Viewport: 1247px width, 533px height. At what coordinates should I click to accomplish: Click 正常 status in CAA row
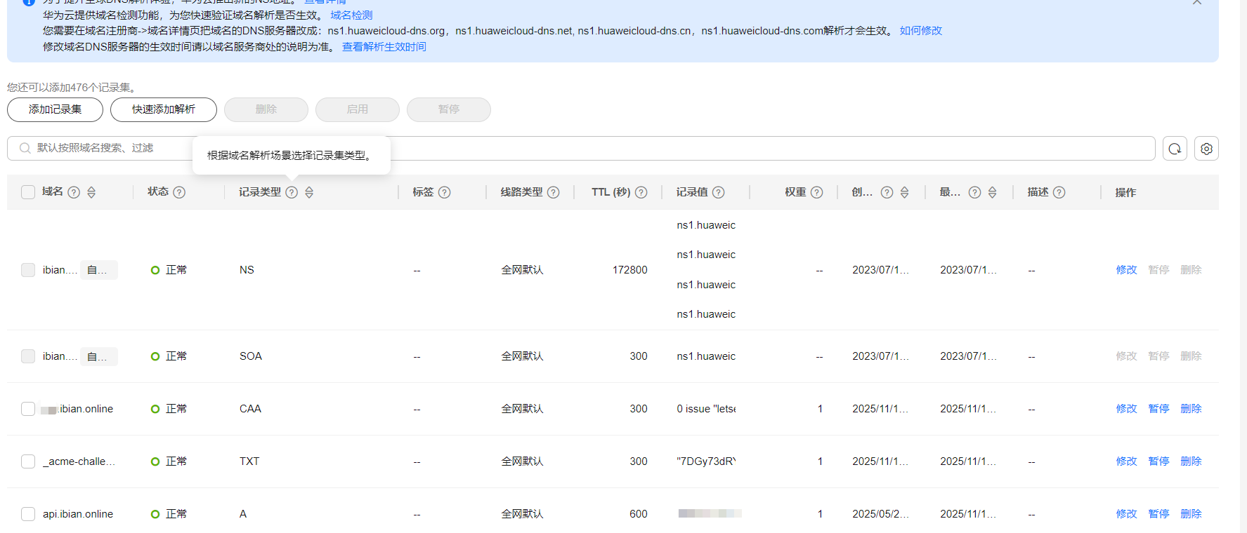[176, 409]
